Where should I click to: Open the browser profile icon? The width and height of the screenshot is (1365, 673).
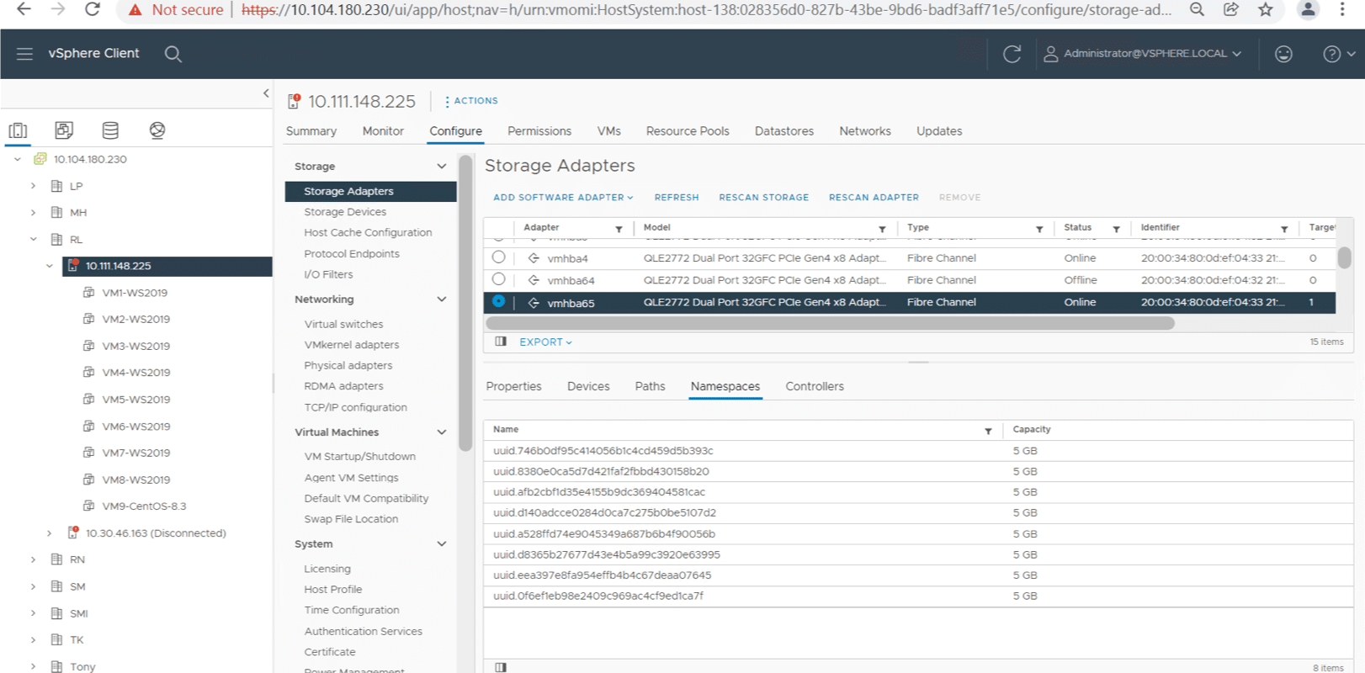1308,9
